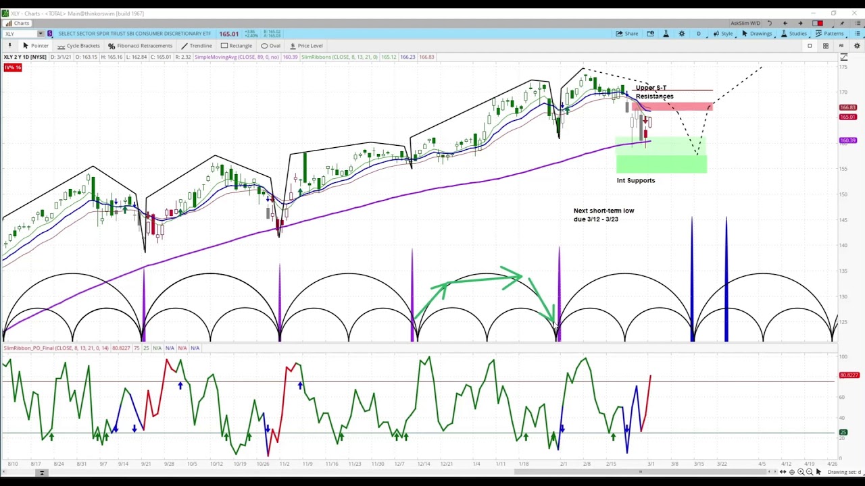The width and height of the screenshot is (865, 486).
Task: Pick the Oval drawing tool
Action: tap(270, 46)
